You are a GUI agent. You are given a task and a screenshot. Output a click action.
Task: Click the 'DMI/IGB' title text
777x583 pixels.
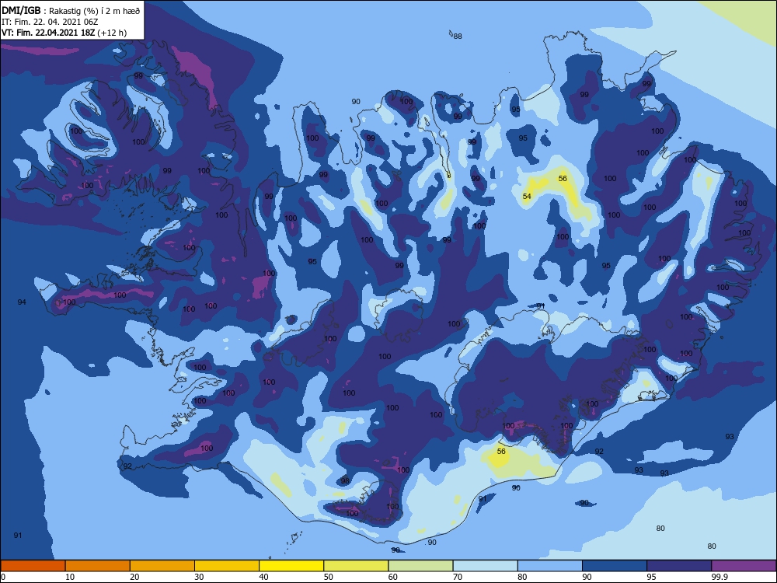tap(21, 10)
